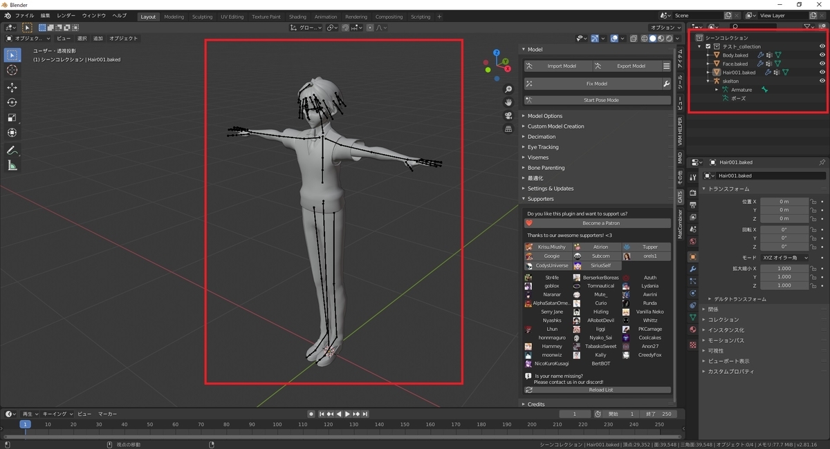Image resolution: width=830 pixels, height=449 pixels.
Task: Open the Import/Export hamburger menu
Action: pyautogui.click(x=666, y=66)
